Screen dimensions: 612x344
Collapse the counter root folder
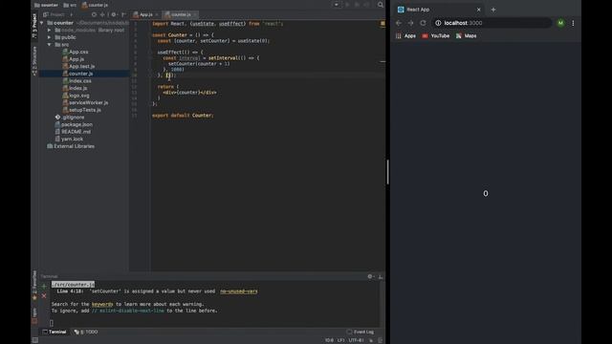[42, 23]
